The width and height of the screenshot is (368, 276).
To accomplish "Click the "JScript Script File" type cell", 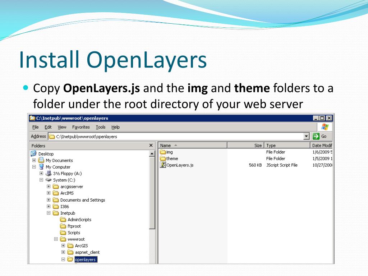I will pos(282,165).
